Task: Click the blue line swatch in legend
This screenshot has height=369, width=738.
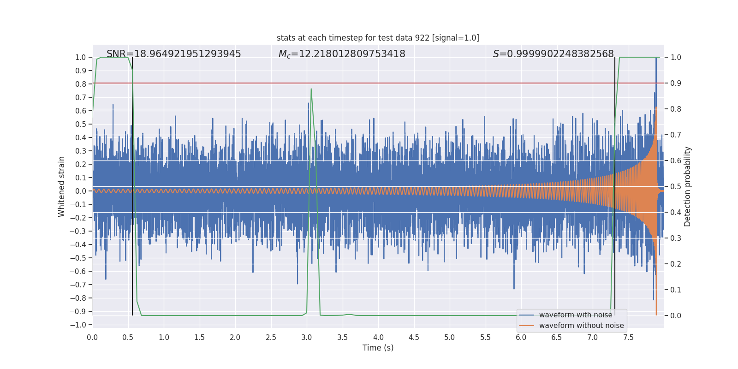Action: pyautogui.click(x=527, y=315)
